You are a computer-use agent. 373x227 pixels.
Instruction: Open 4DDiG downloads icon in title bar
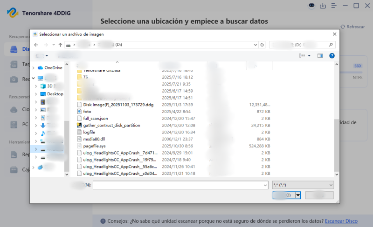pyautogui.click(x=323, y=6)
